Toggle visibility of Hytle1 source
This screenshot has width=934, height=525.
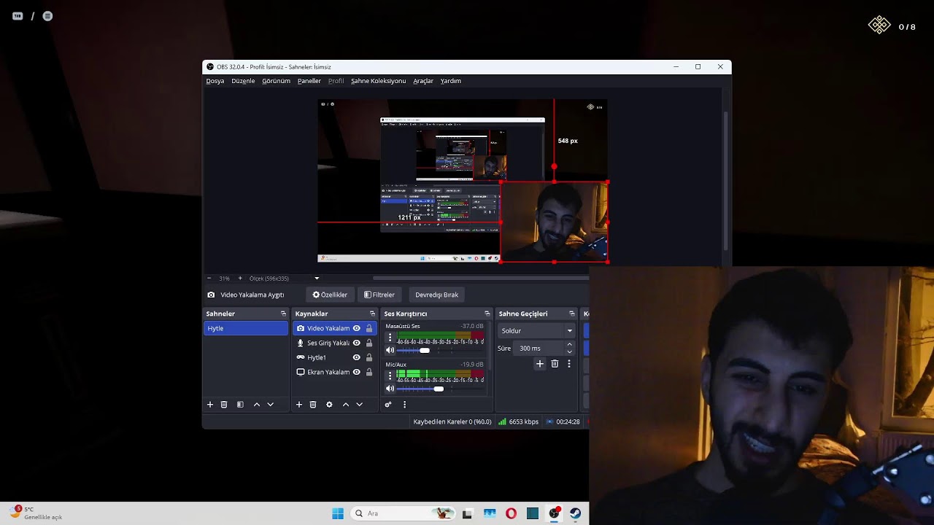click(x=356, y=357)
